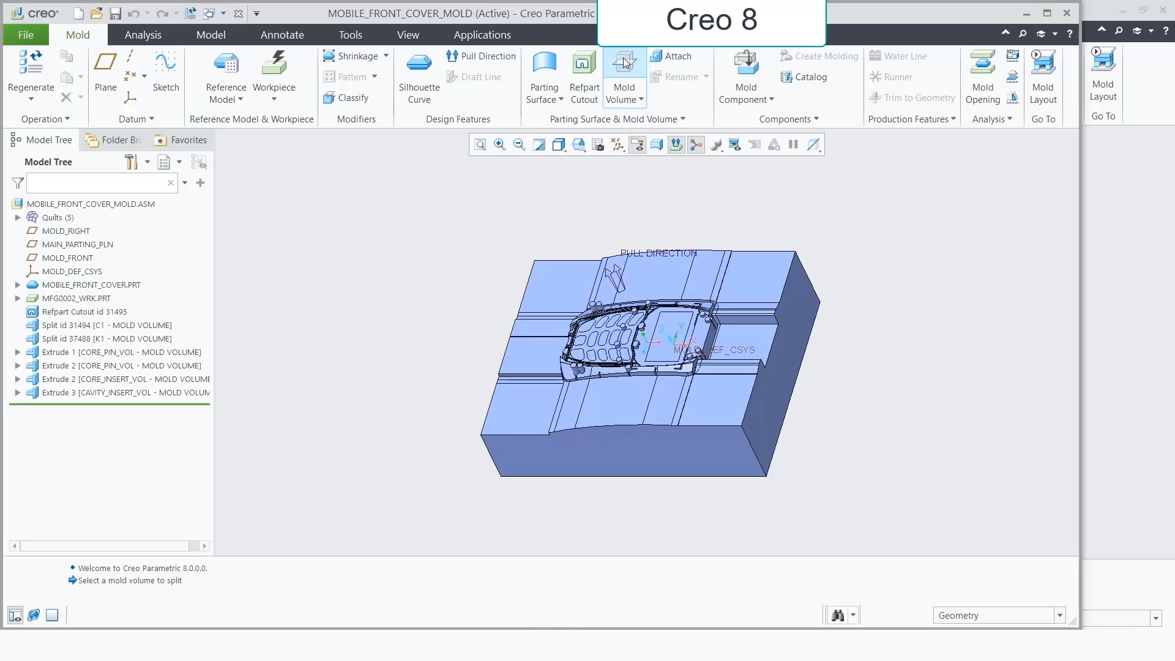The image size is (1175, 661).
Task: Open the Catalog tool
Action: click(x=804, y=77)
